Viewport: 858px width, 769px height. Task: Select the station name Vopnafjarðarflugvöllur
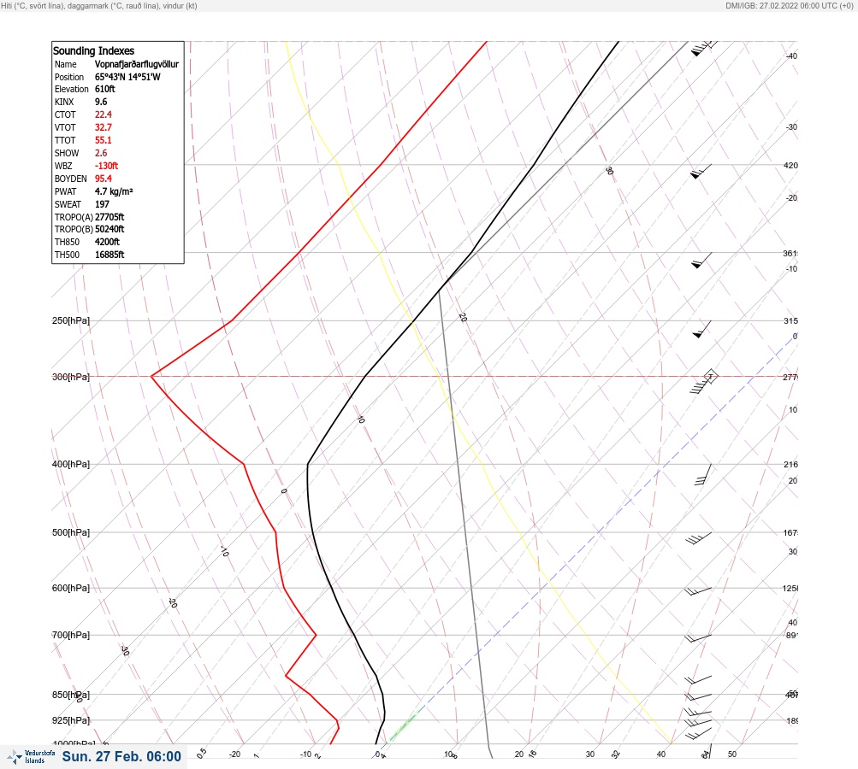[137, 64]
